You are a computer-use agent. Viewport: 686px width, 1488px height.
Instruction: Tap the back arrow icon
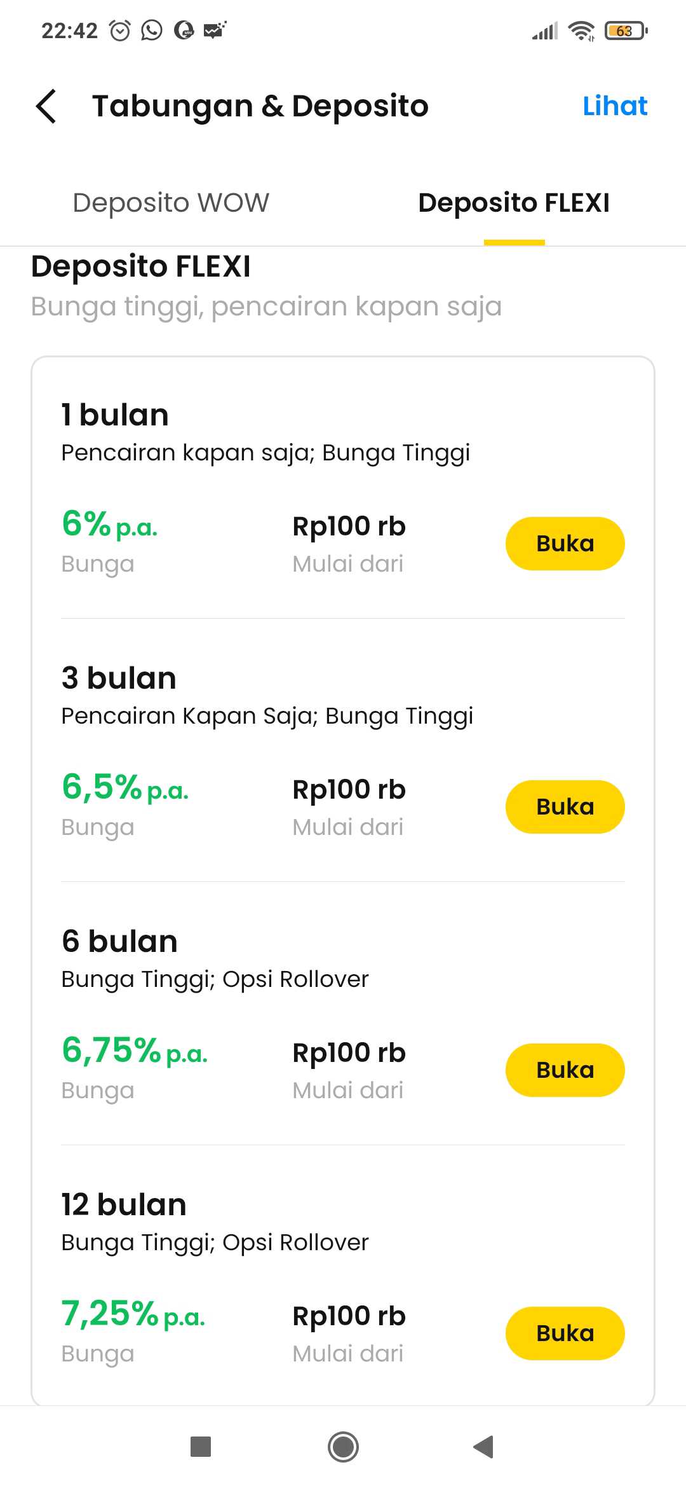(x=46, y=106)
